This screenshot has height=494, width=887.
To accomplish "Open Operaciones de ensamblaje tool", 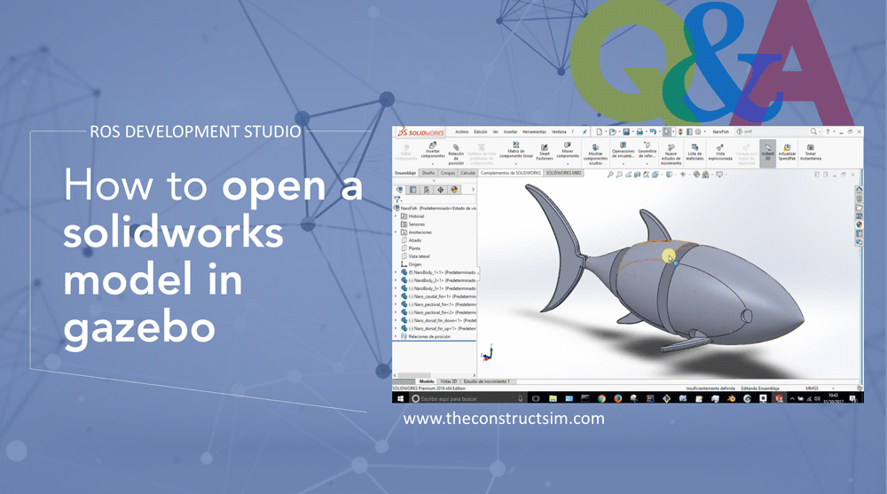I will coord(623,151).
